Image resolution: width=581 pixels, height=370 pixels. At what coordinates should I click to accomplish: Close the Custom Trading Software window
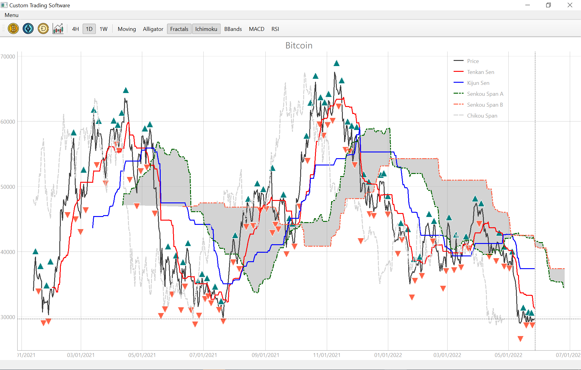tap(570, 5)
